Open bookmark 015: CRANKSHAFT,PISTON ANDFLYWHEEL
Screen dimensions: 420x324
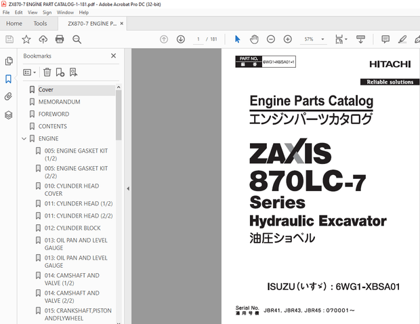pyautogui.click(x=78, y=315)
